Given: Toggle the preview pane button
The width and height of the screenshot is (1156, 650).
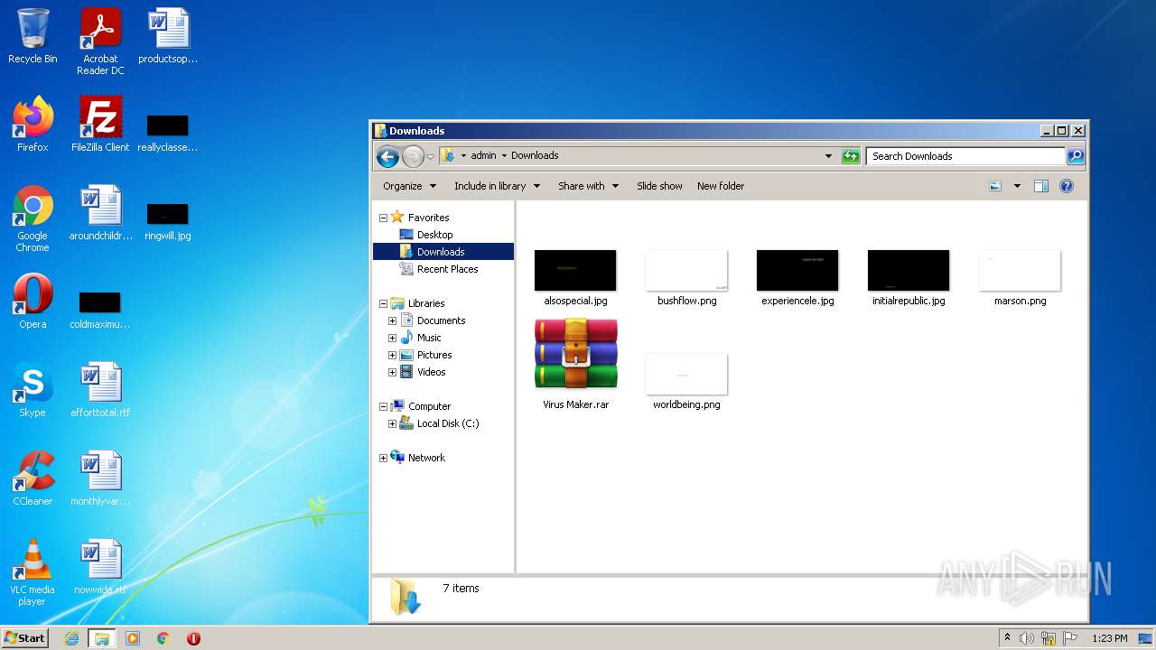Looking at the screenshot, I should tap(1041, 186).
